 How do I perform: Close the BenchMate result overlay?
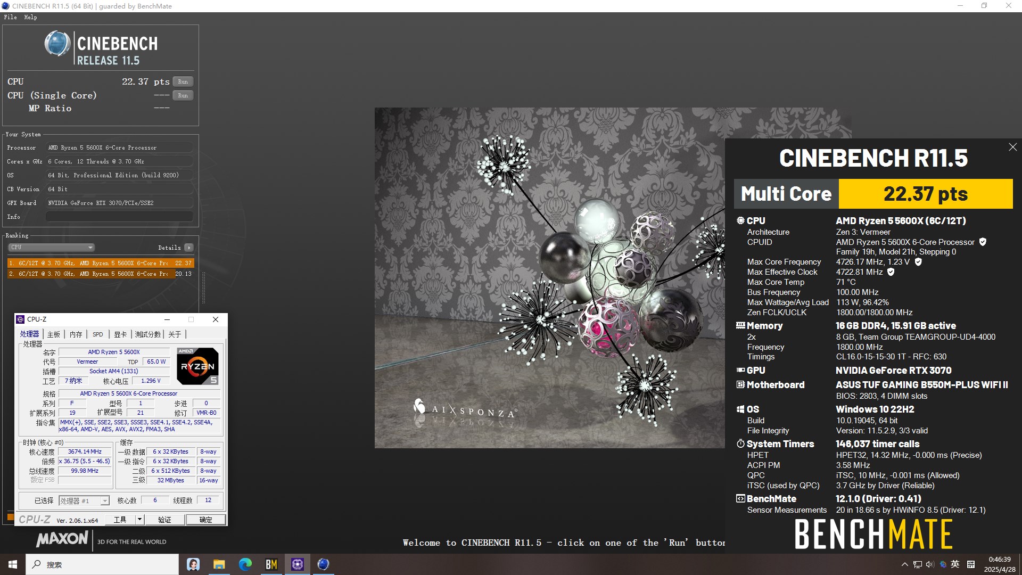[x=1012, y=147]
